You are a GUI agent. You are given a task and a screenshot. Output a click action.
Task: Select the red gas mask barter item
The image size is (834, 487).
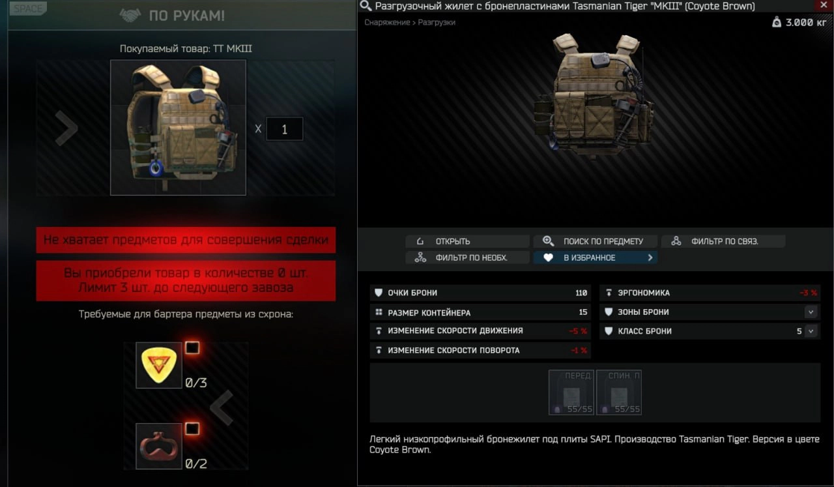click(159, 447)
